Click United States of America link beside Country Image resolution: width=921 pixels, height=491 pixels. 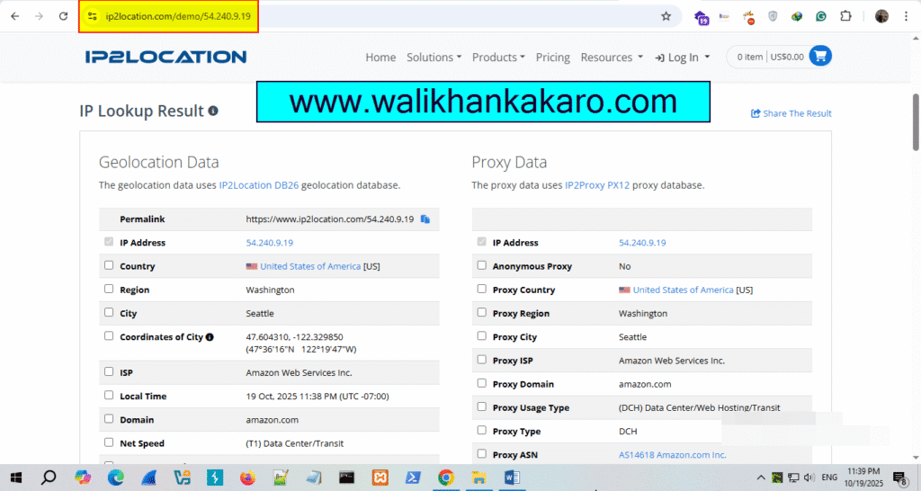coord(310,266)
